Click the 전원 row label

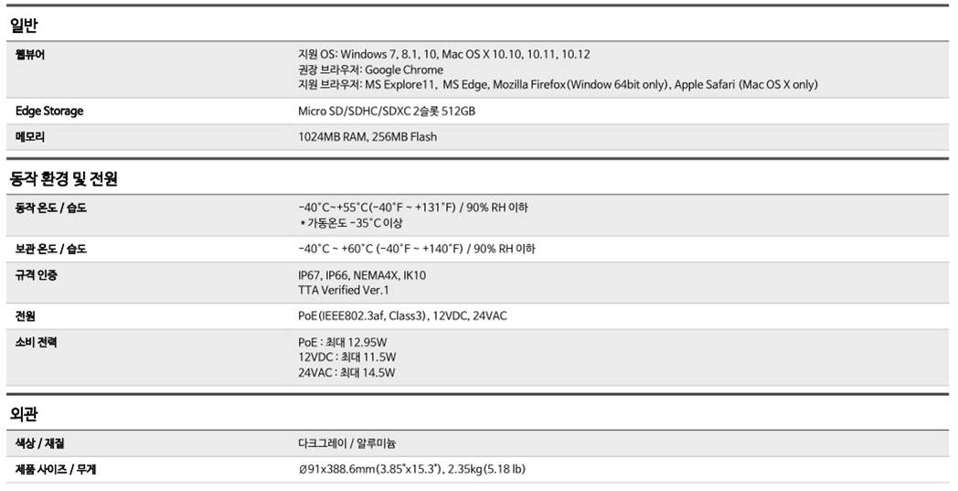coord(25,316)
